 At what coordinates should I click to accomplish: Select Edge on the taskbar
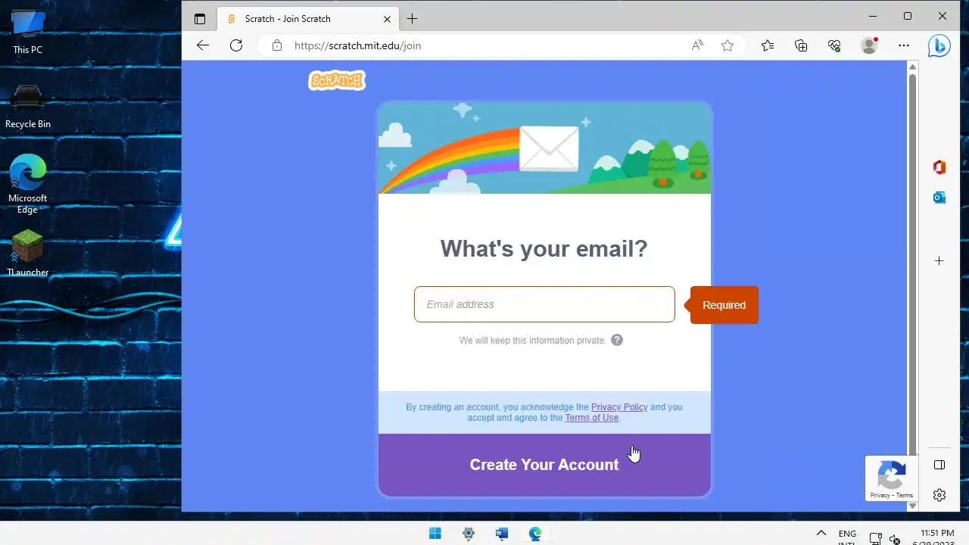(x=535, y=534)
